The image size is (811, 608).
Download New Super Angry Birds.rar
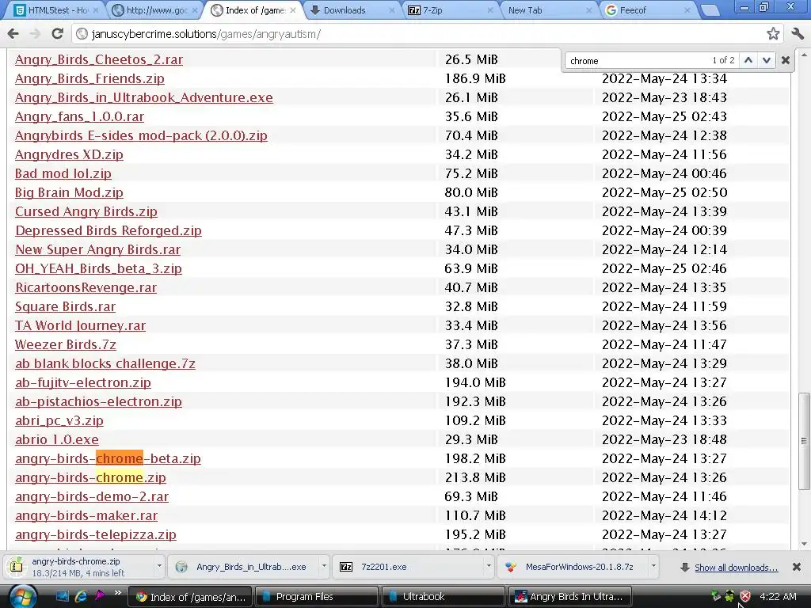pos(97,249)
